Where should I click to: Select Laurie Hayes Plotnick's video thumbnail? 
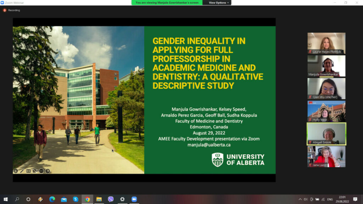pyautogui.click(x=326, y=43)
